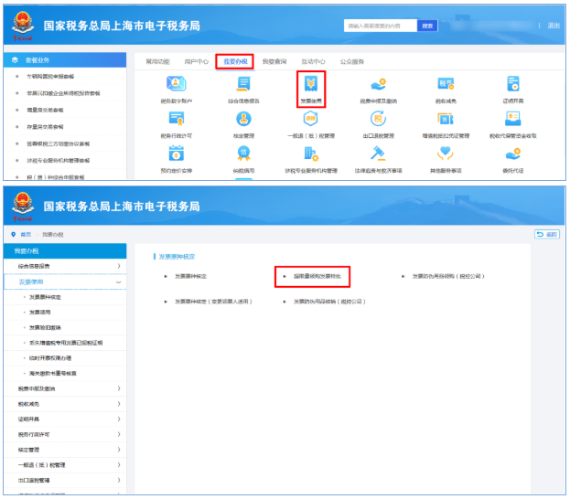The image size is (570, 499).
Task: Open 证明开具 certificate icon
Action: [x=513, y=84]
